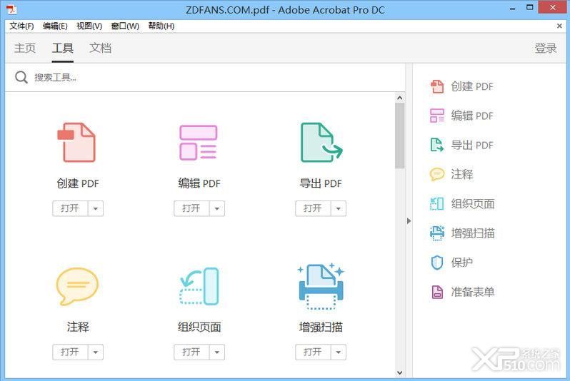The height and width of the screenshot is (381, 570).
Task: Click the 创建 PDF label in sidebar
Action: tap(472, 86)
